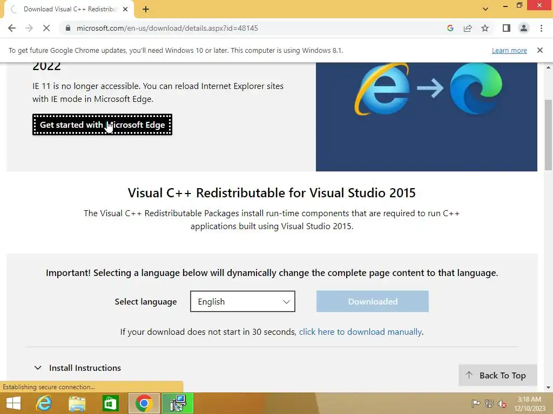Open the Chrome three-dot menu
Image resolution: width=553 pixels, height=414 pixels.
(541, 28)
